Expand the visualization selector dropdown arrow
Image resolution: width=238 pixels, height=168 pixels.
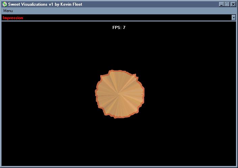[x=234, y=18]
